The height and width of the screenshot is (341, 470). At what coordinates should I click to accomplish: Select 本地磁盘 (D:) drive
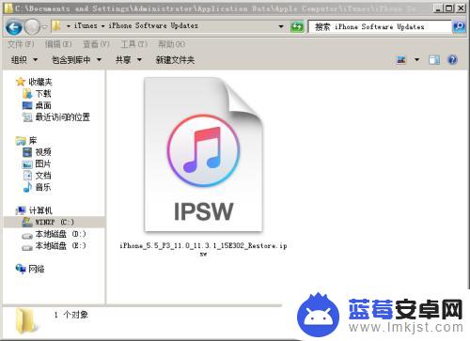pos(60,234)
